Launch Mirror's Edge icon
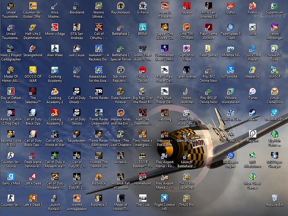 click(x=55, y=30)
